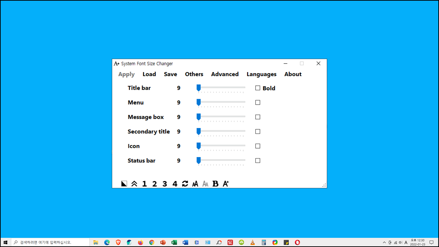Click the Icon font size slider
Screen dimensions: 439x247
pos(221,146)
